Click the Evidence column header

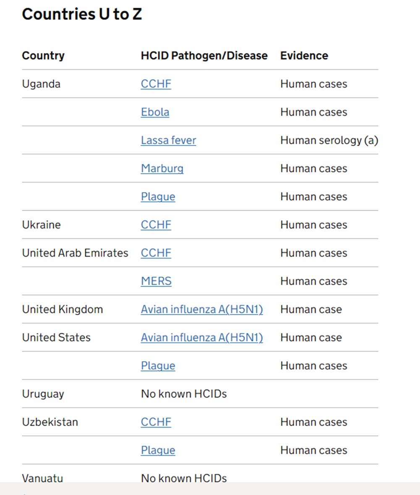coord(304,55)
